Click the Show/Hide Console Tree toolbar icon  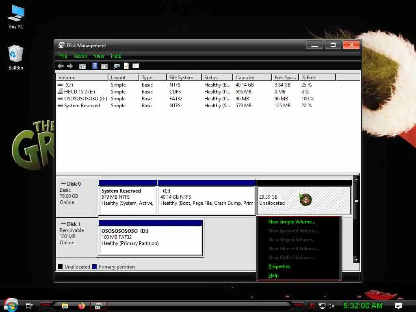point(82,66)
